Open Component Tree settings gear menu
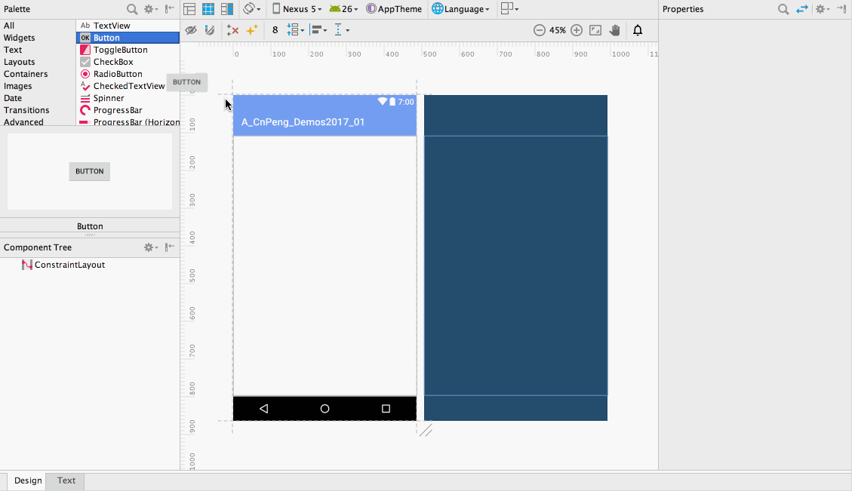 pyautogui.click(x=150, y=247)
